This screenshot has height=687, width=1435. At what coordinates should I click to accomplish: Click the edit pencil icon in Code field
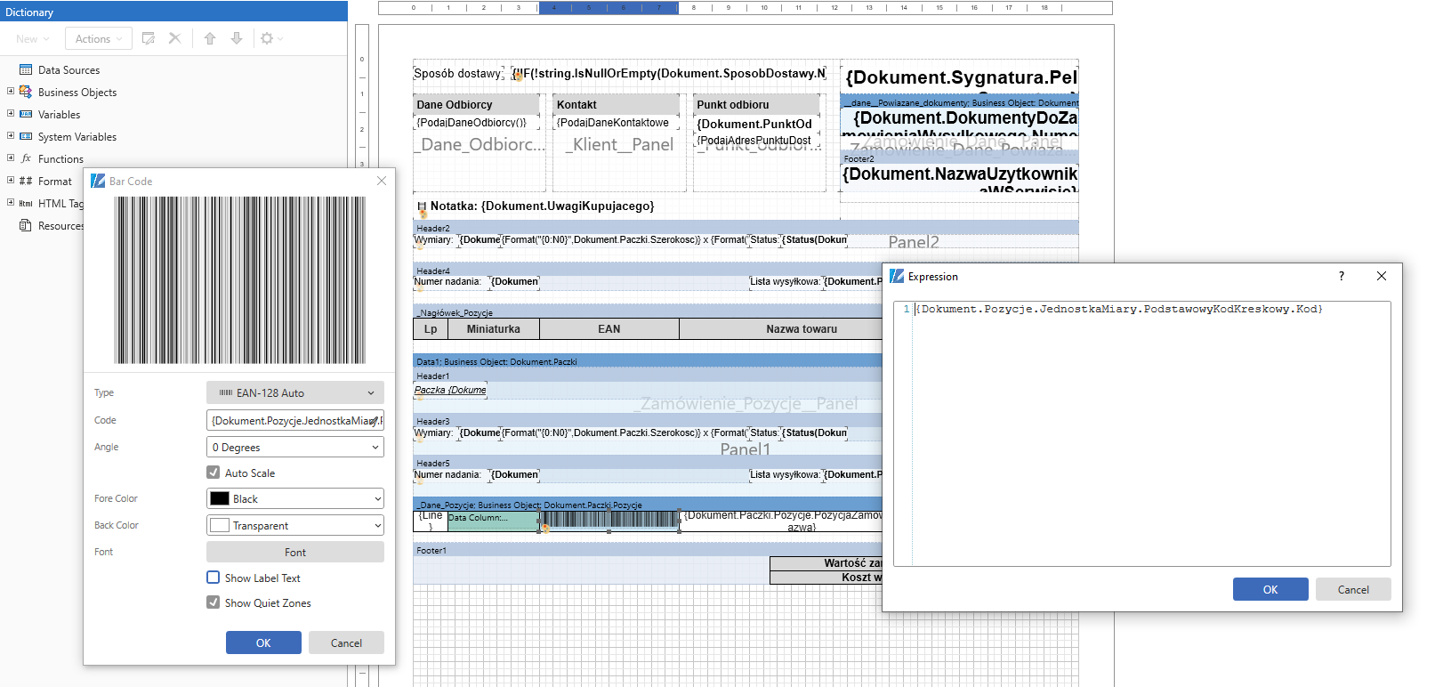pos(375,421)
